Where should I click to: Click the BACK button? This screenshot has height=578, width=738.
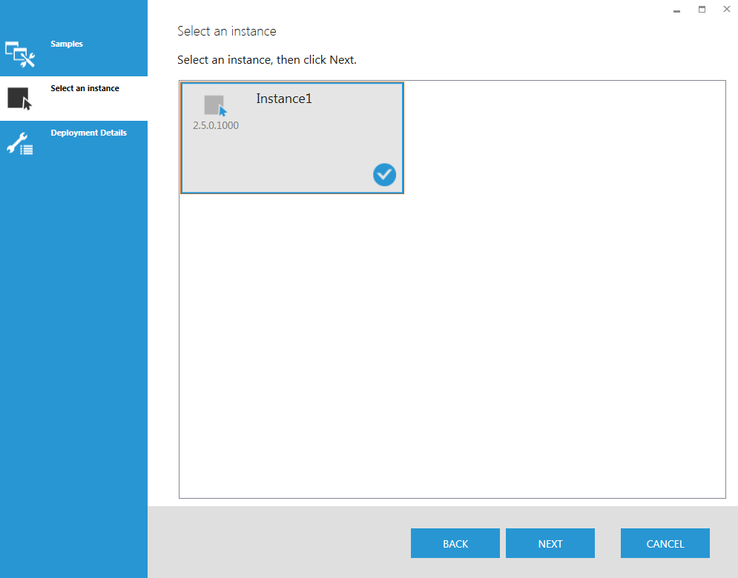(455, 543)
